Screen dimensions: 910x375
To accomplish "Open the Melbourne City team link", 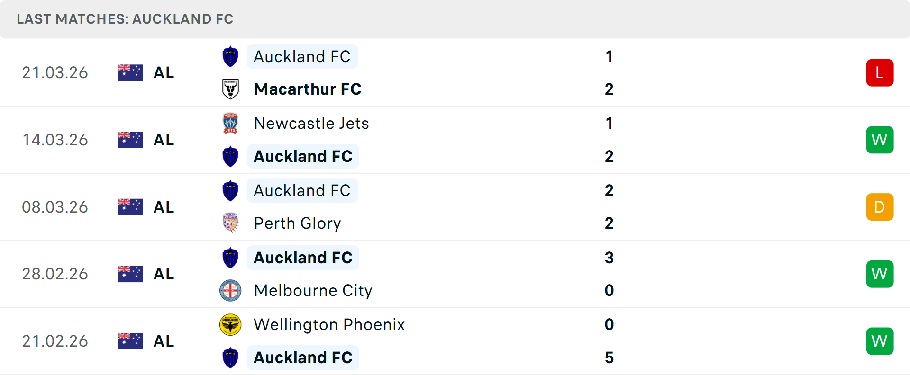I will [313, 290].
